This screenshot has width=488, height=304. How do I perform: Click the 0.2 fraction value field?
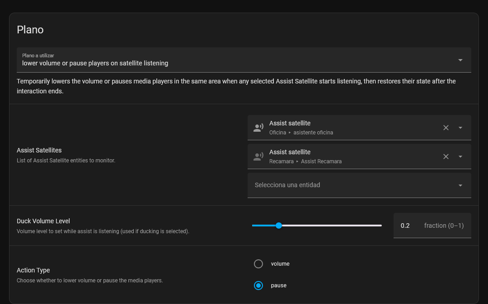tap(404, 225)
